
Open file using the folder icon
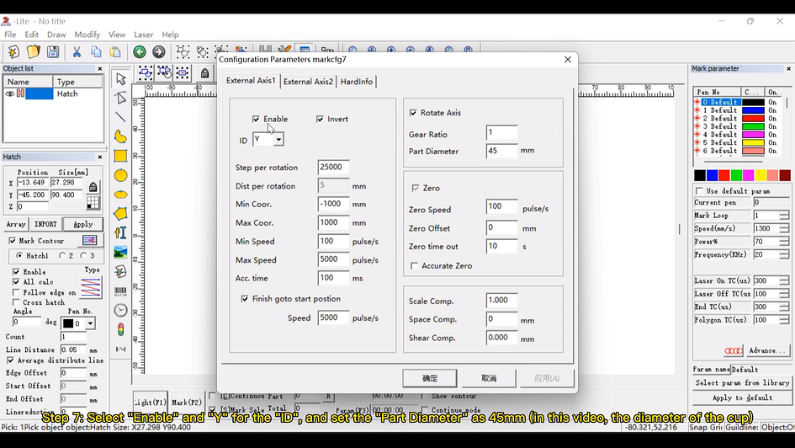pyautogui.click(x=33, y=51)
